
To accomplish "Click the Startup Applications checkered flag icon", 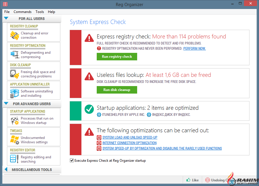I will pyautogui.click(x=14, y=121).
